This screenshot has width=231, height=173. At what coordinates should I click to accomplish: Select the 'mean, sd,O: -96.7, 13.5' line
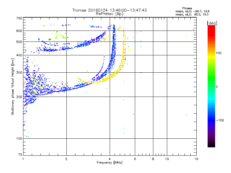point(193,11)
